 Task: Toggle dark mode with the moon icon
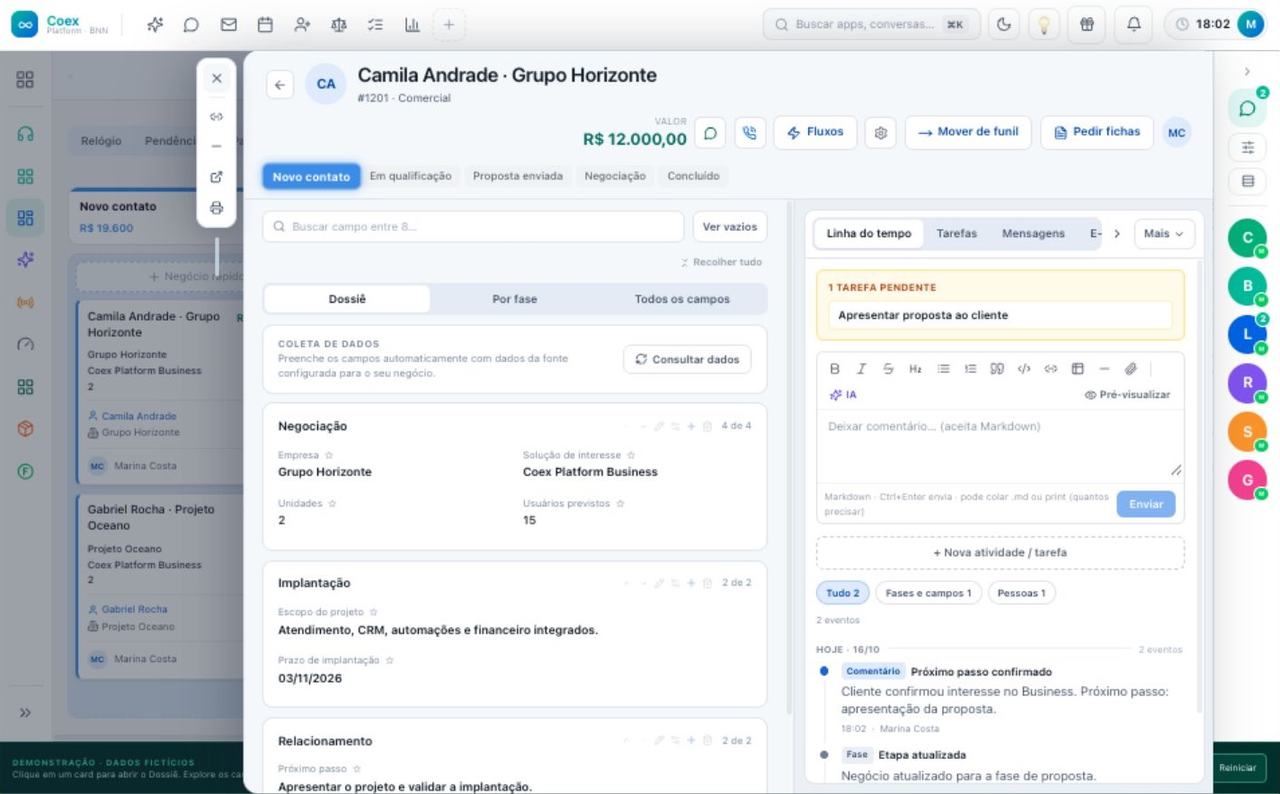click(x=1004, y=24)
